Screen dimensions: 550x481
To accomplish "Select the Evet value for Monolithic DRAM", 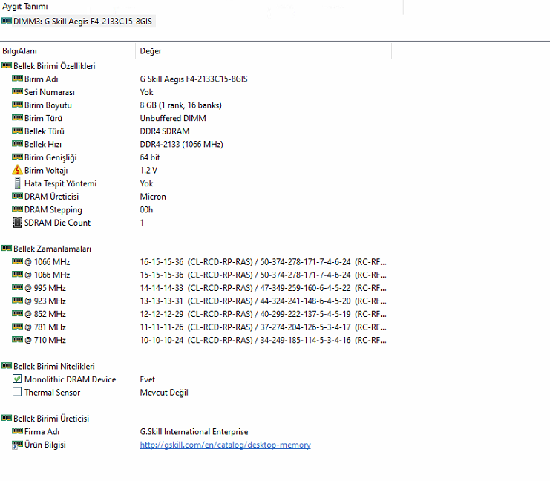I will pyautogui.click(x=147, y=379).
